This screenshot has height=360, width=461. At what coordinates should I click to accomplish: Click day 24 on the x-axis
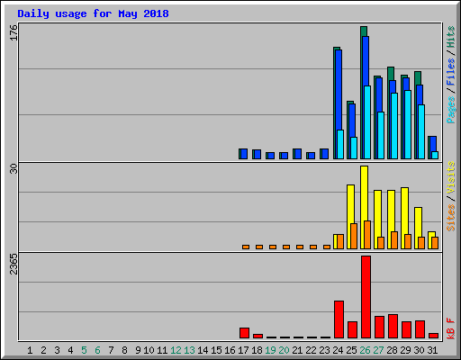(338, 350)
